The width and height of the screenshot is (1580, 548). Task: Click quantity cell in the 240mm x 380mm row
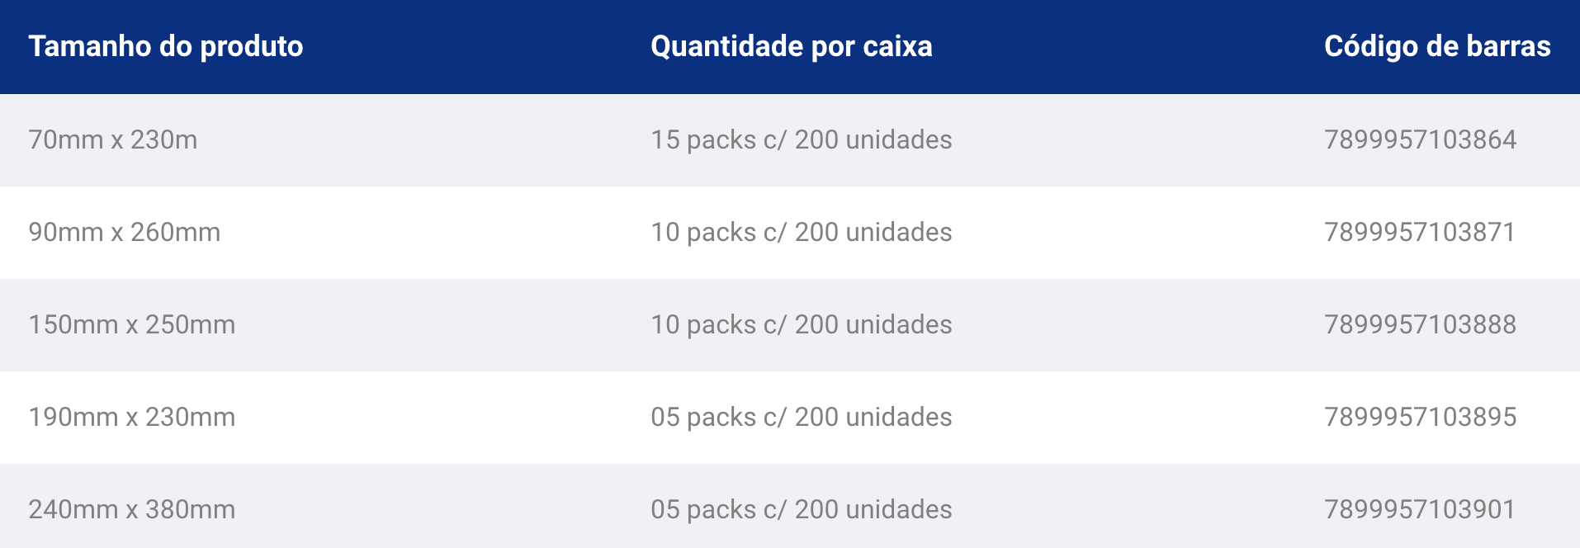point(802,509)
